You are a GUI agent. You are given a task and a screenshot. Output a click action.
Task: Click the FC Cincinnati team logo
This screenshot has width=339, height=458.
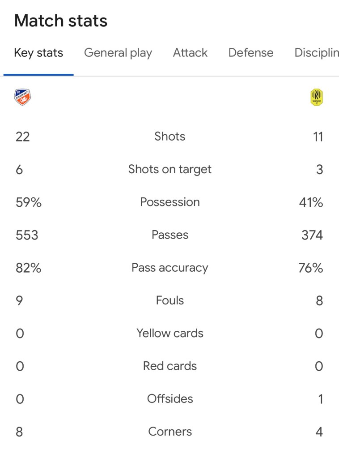click(22, 97)
